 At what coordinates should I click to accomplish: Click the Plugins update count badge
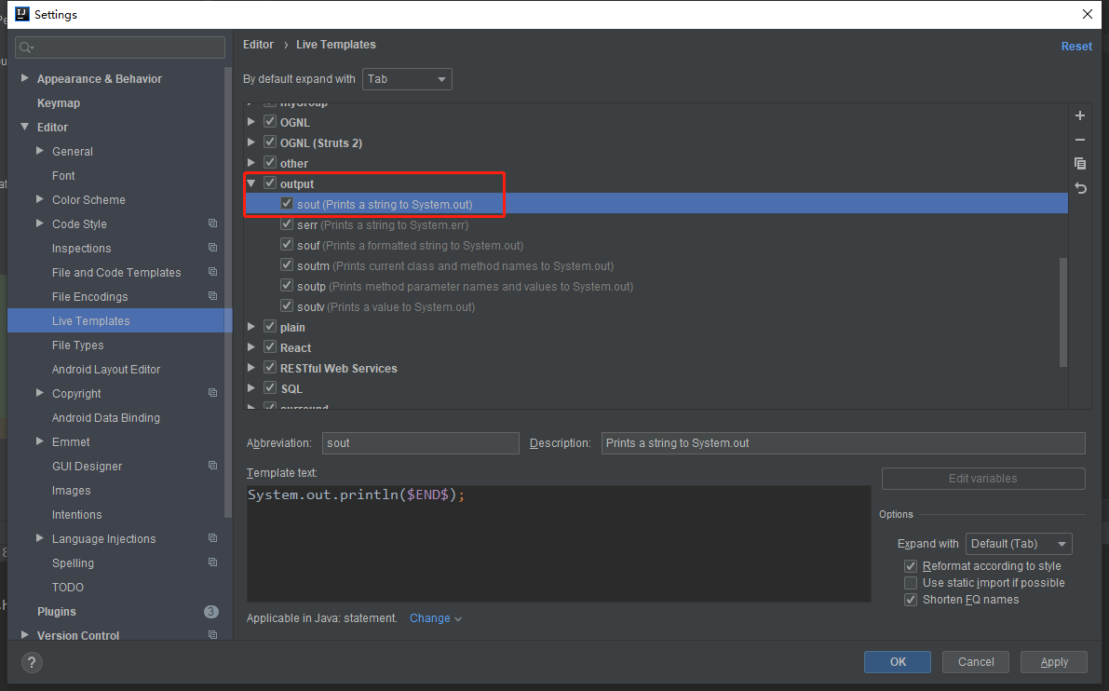click(210, 611)
